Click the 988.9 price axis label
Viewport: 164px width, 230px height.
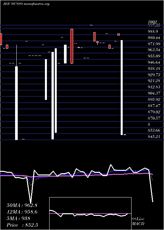(153, 32)
